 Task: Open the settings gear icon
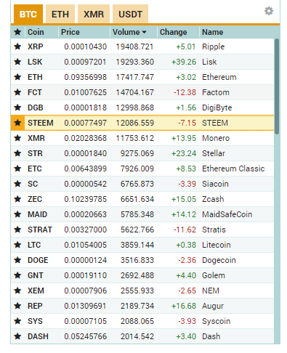269,11
